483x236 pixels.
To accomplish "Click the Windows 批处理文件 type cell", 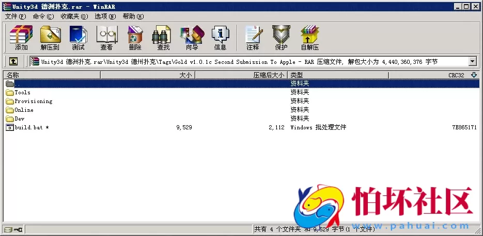I will pyautogui.click(x=318, y=127).
